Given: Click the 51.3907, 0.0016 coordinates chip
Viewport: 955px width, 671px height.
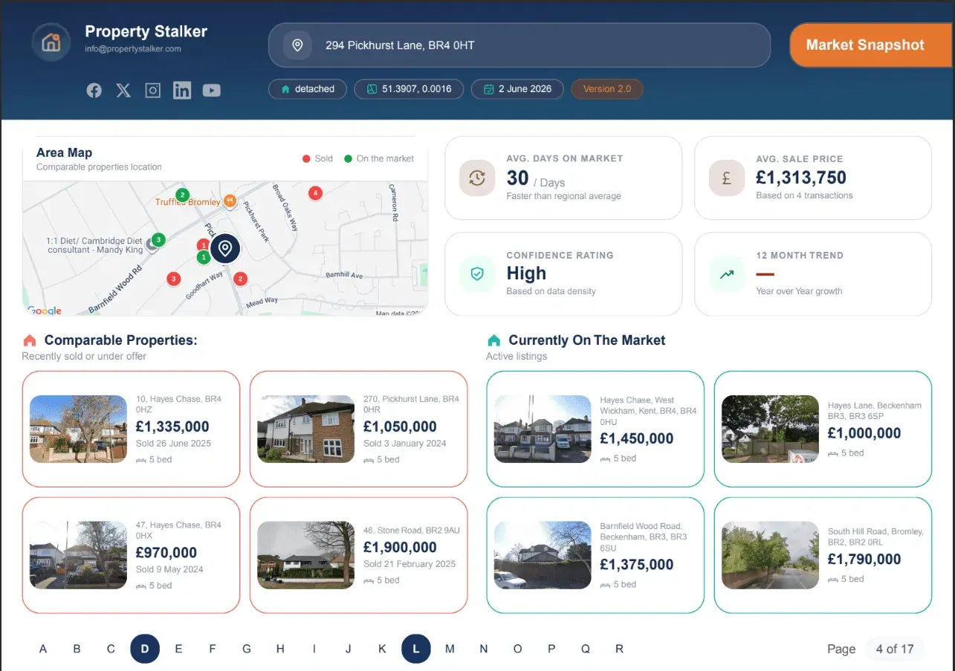Looking at the screenshot, I should (x=409, y=89).
